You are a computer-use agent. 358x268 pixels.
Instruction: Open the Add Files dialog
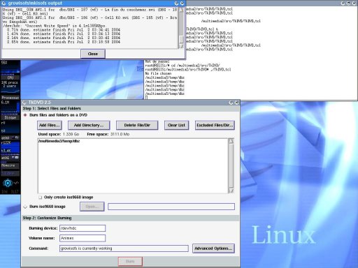[x=50, y=125]
